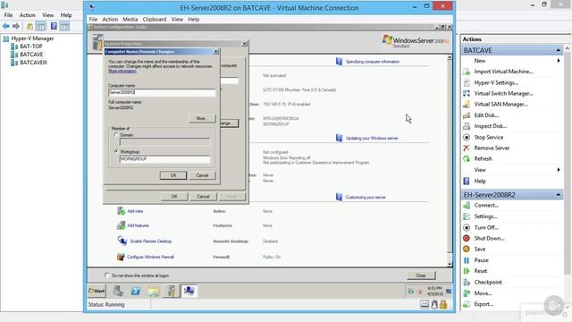Click the Add features link

click(x=138, y=225)
